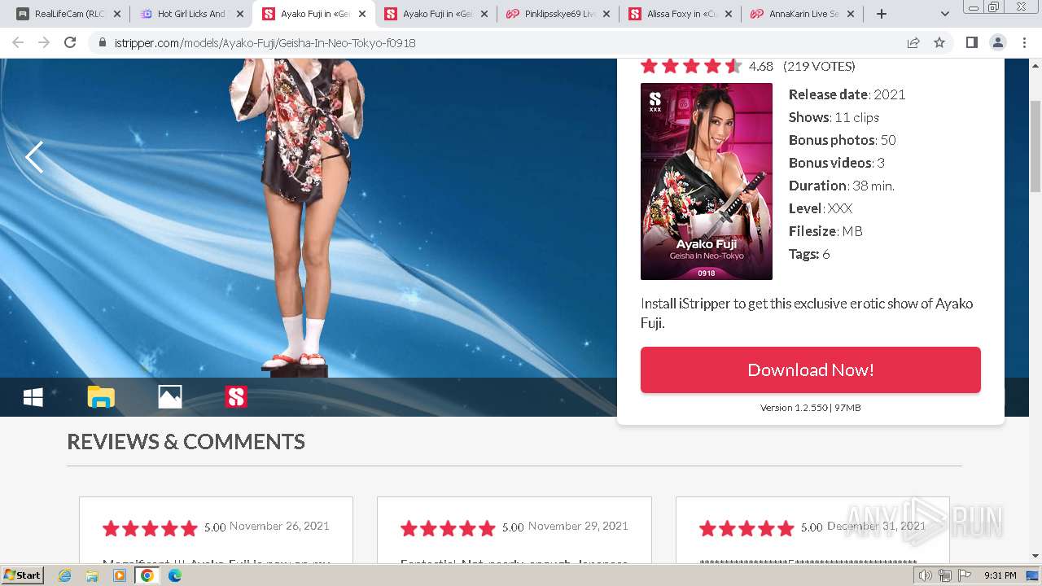Switch to the Hot Girl Licks And tab
1042x586 pixels.
[191, 14]
